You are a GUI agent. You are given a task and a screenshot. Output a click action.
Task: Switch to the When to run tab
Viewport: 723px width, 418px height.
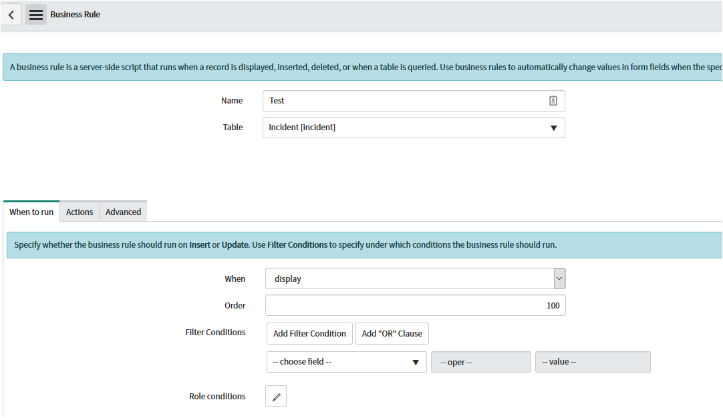point(31,212)
